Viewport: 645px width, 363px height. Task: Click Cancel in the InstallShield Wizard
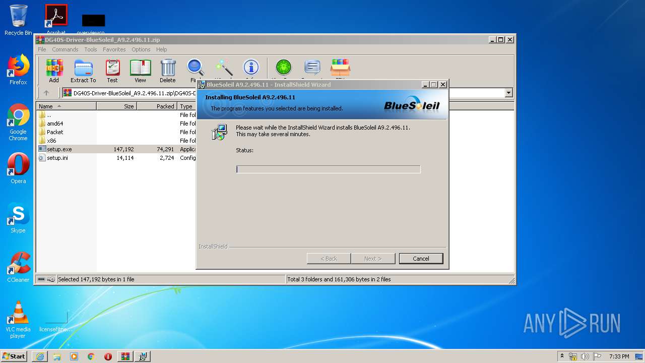coord(421,259)
